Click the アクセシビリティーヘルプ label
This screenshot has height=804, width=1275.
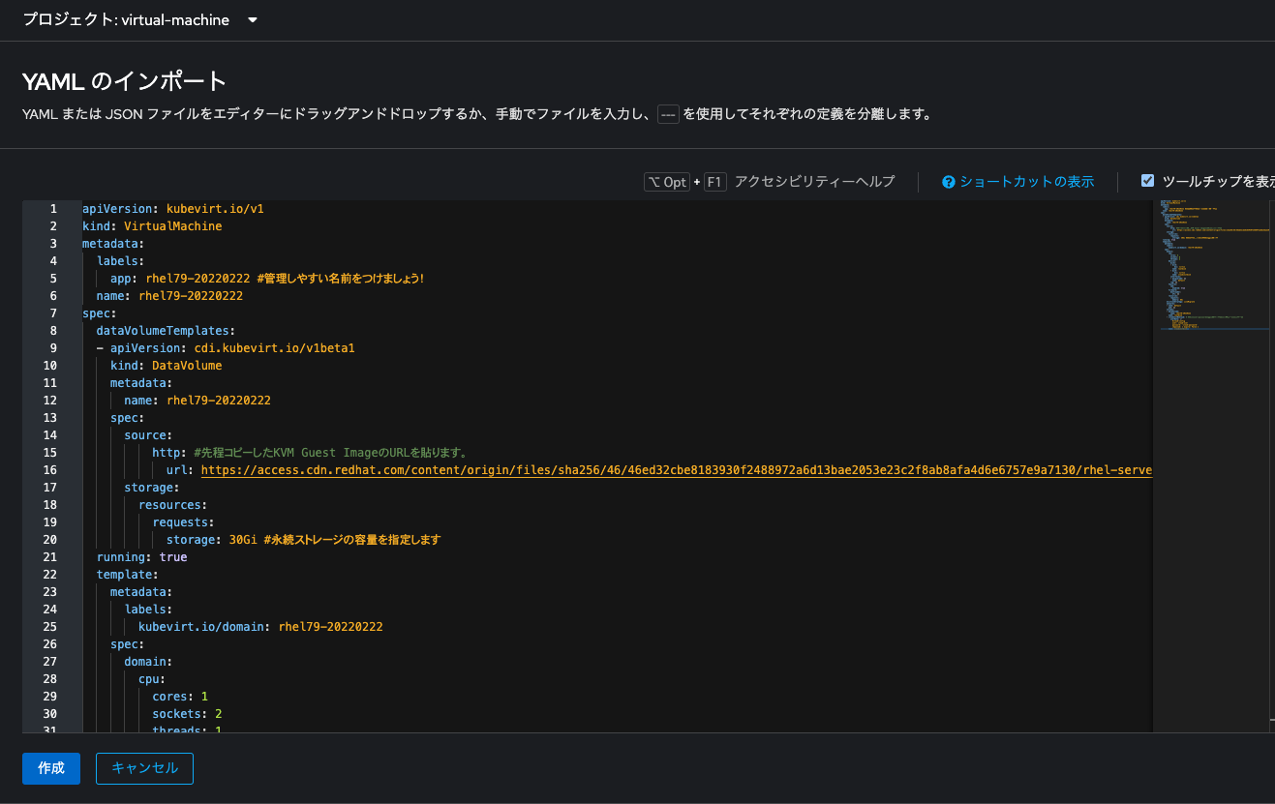[x=814, y=182]
